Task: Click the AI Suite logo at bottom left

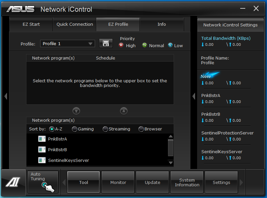Action: [13, 182]
